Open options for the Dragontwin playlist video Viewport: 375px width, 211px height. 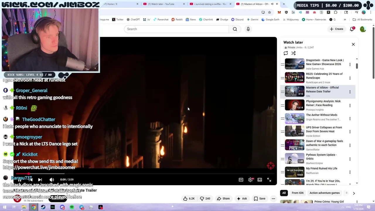(x=350, y=64)
